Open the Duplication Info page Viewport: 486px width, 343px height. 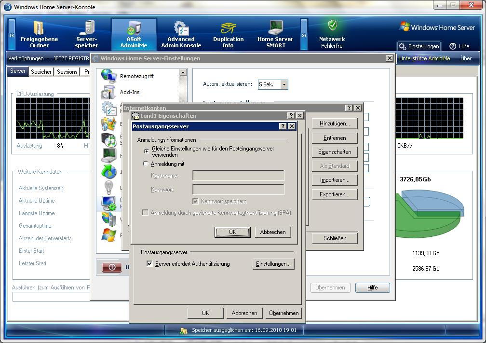pyautogui.click(x=228, y=34)
